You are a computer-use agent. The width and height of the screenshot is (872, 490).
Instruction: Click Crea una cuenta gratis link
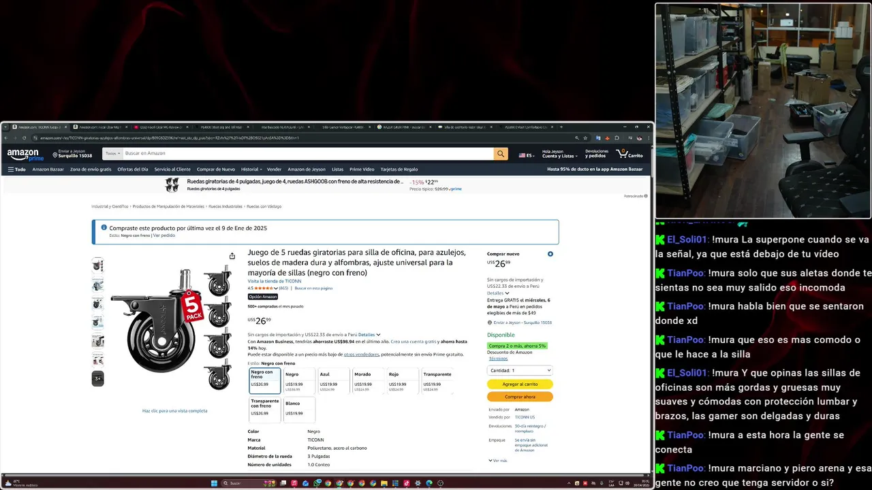point(414,342)
